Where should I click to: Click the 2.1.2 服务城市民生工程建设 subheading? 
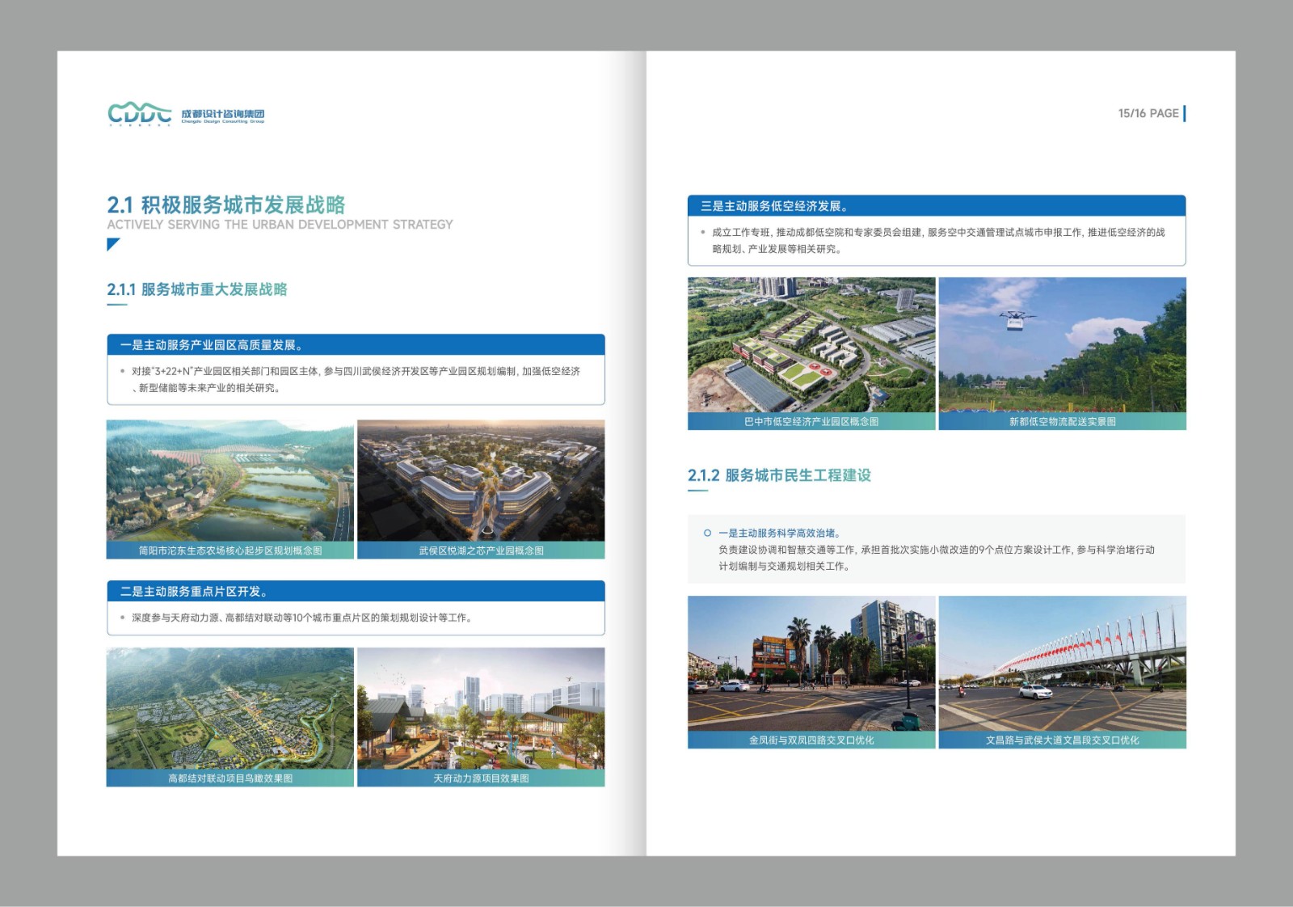click(x=779, y=475)
